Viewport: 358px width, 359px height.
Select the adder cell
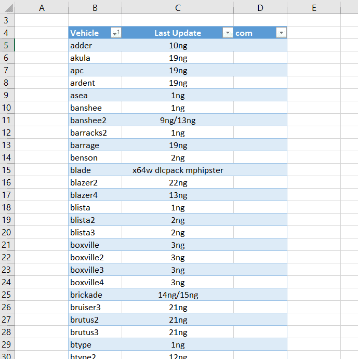pyautogui.click(x=95, y=45)
